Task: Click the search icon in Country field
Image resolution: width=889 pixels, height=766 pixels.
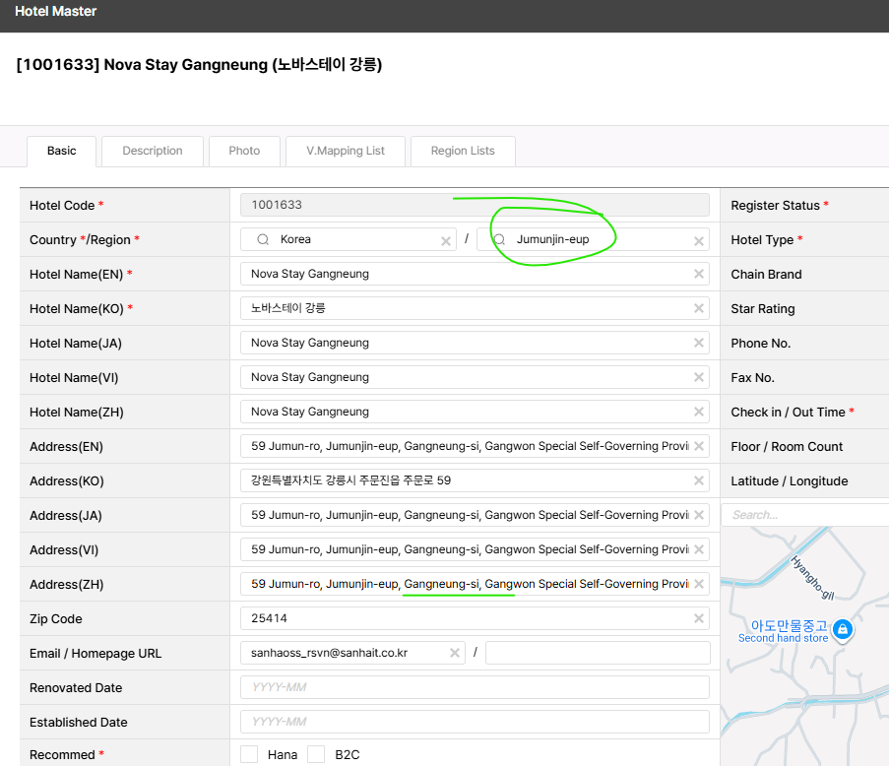Action: pyautogui.click(x=263, y=239)
